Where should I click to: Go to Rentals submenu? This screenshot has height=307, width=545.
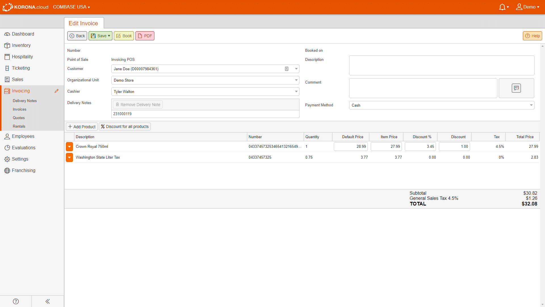[19, 126]
